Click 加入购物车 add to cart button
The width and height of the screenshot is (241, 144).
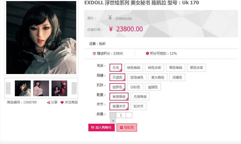101,128
